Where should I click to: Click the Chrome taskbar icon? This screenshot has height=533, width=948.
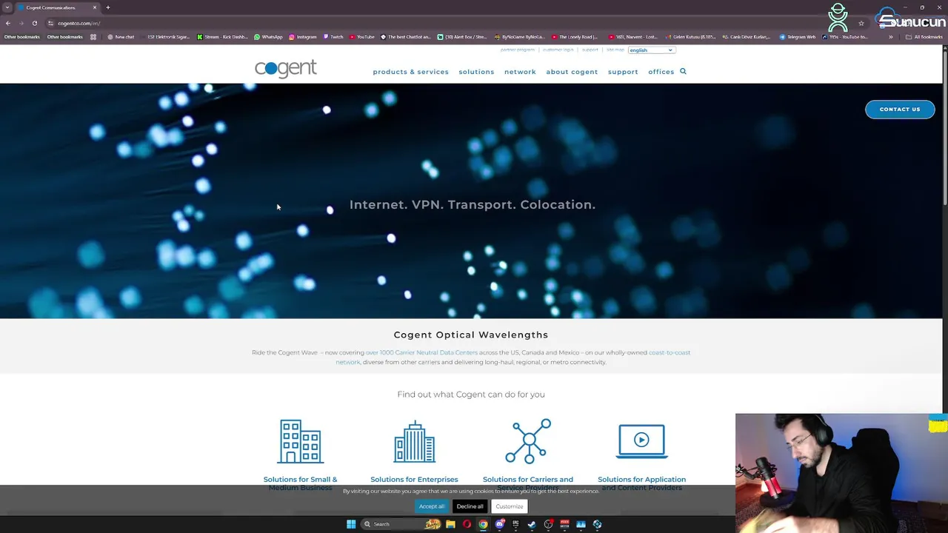(483, 524)
